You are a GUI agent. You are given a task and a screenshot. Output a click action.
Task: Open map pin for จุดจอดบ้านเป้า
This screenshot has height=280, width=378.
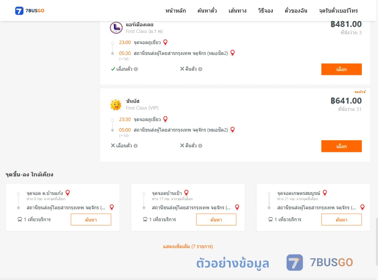[186, 193]
